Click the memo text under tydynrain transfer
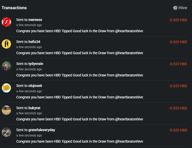 click(80, 75)
